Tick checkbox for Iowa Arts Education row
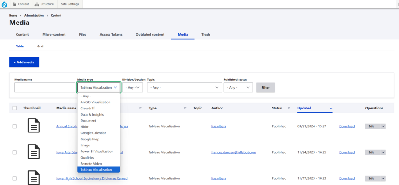This screenshot has height=185, width=399. 14,152
